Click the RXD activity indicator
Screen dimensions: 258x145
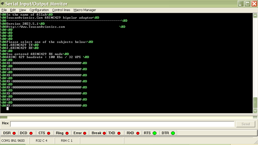click(133, 133)
